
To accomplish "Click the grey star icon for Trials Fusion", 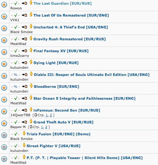I will [4, 135].
